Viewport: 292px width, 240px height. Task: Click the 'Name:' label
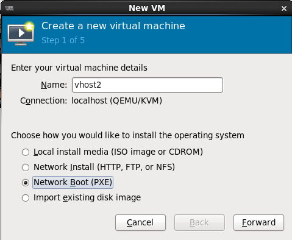(x=54, y=85)
